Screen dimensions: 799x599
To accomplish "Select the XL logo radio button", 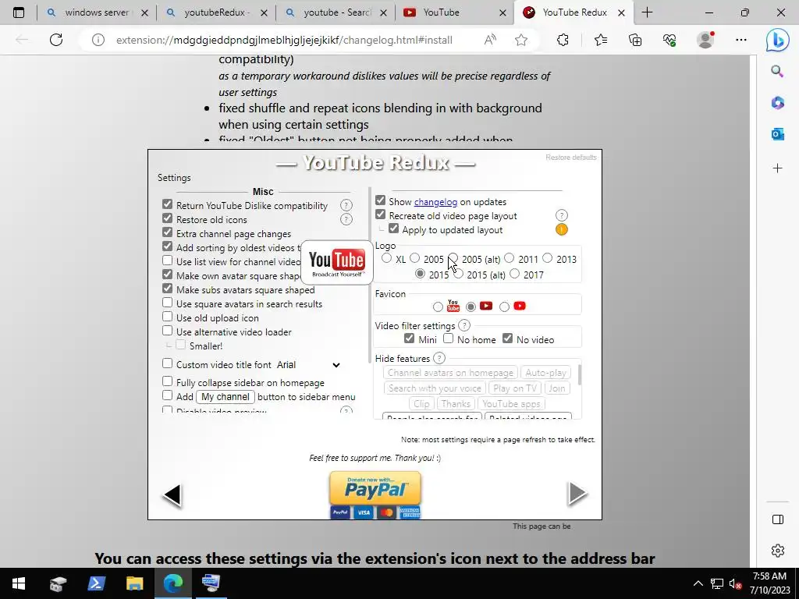I will click(x=387, y=258).
